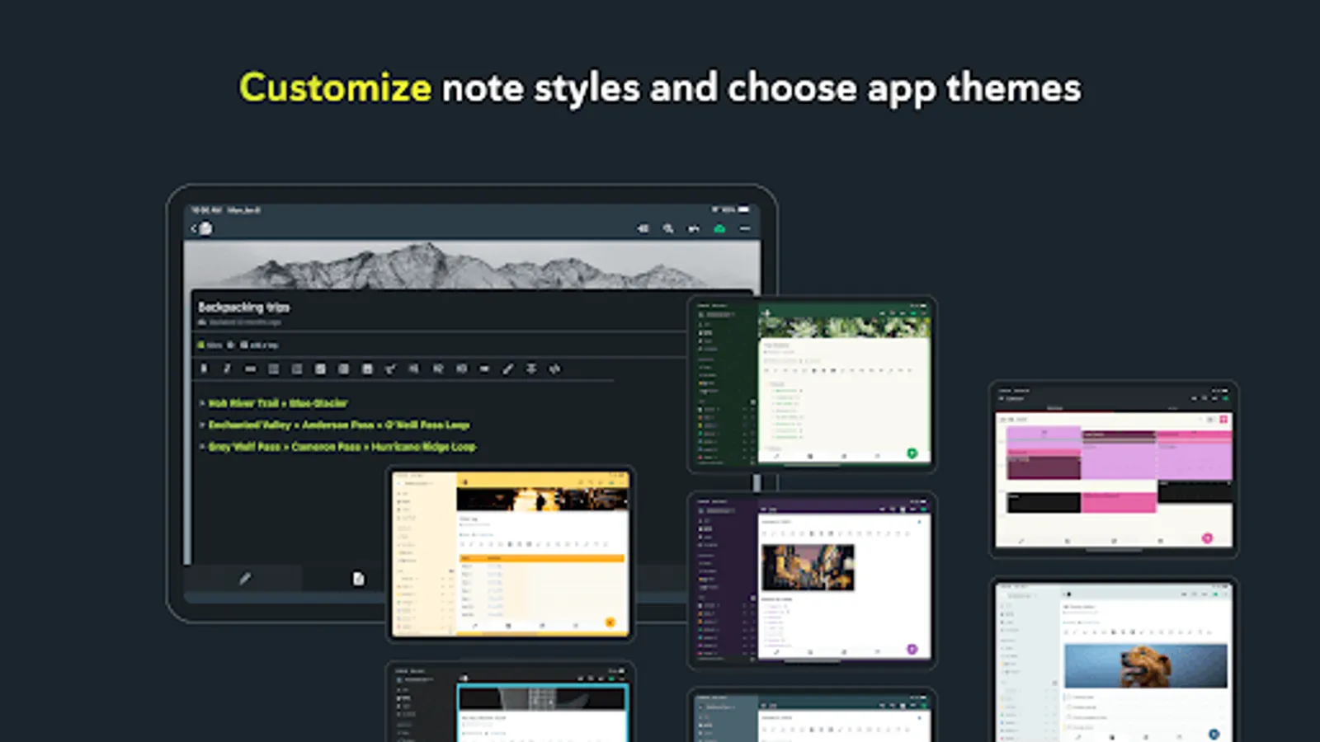Expand the notebook chevron in the green sidebar
Screen dimensions: 1320x742
[733, 314]
